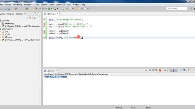
Task: Click the Pin Console icon
Action: click(x=180, y=70)
